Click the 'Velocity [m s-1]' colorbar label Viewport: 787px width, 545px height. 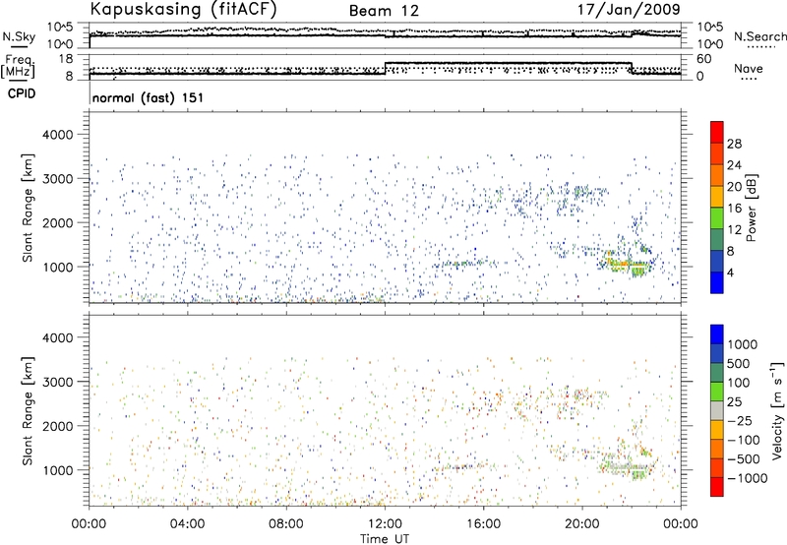pos(777,410)
